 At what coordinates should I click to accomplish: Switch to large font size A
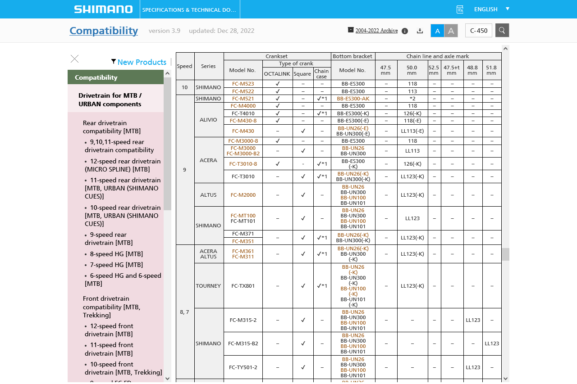pos(451,31)
